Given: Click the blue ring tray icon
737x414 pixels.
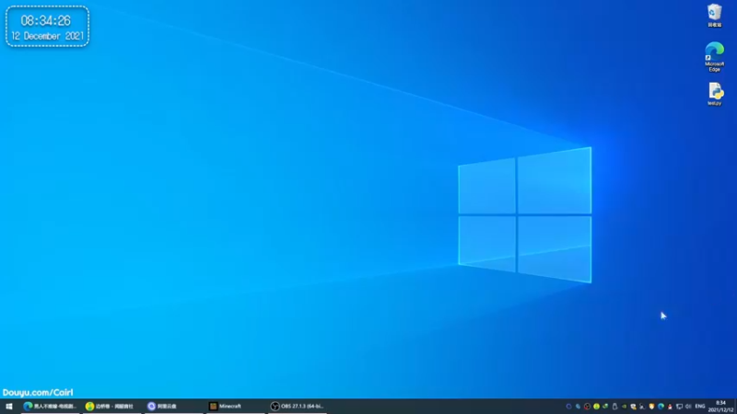Looking at the screenshot, I should click(x=568, y=407).
